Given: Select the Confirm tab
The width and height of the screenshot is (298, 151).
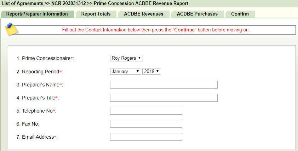Looking at the screenshot, I should point(240,14).
